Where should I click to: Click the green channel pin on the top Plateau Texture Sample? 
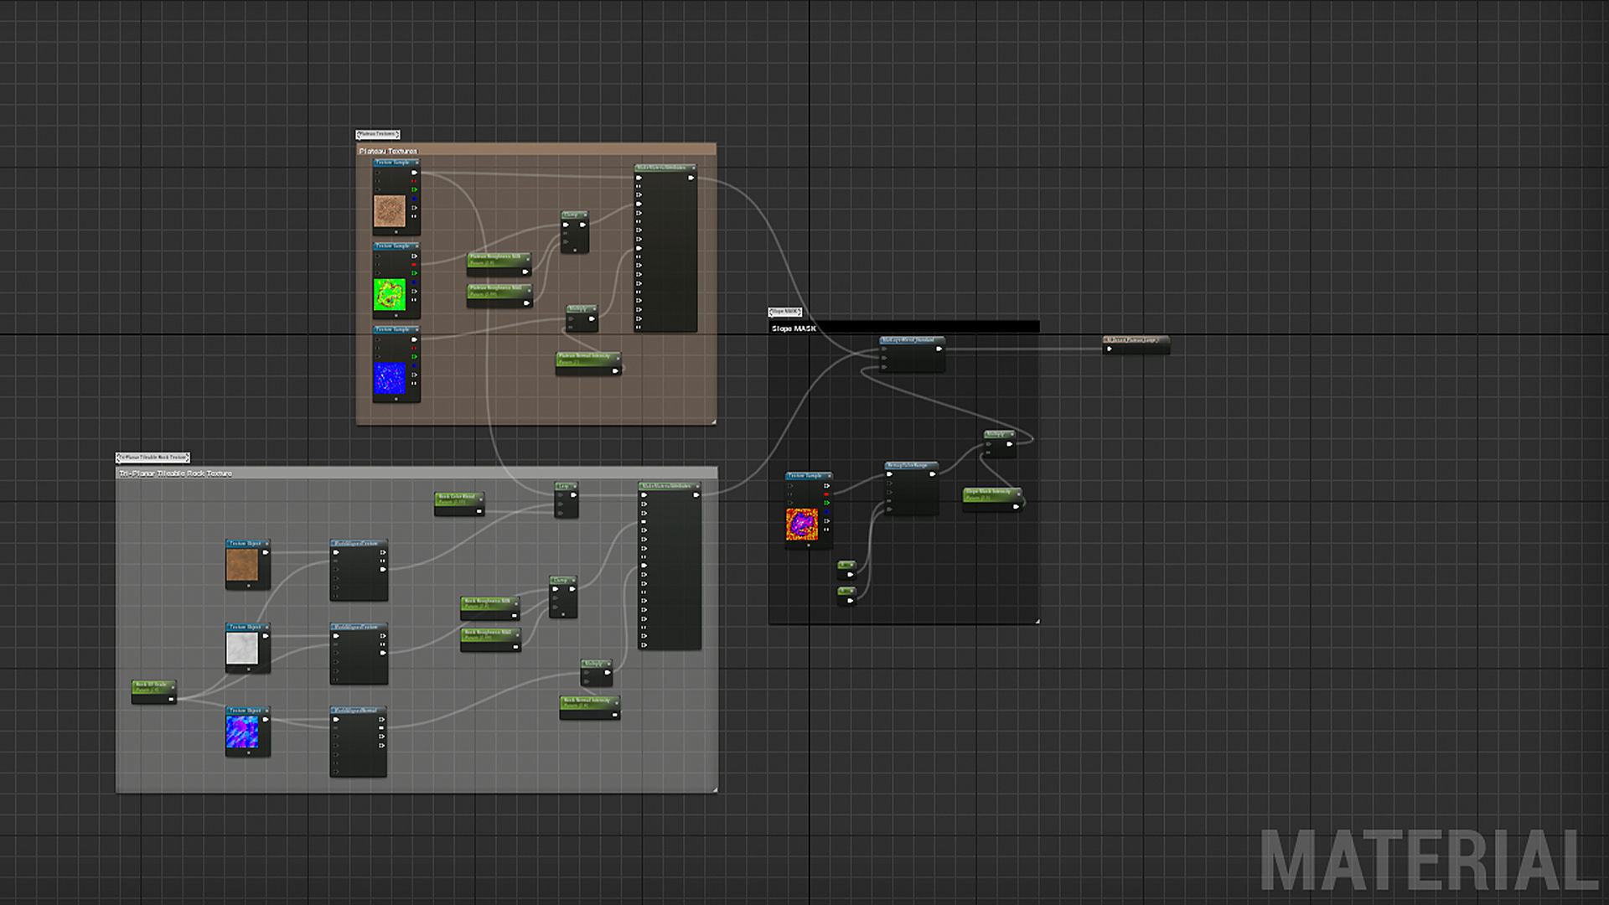pos(414,189)
